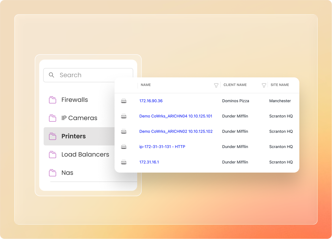This screenshot has height=239, width=332.
Task: Click the Printers folder icon
Action: [x=53, y=136]
